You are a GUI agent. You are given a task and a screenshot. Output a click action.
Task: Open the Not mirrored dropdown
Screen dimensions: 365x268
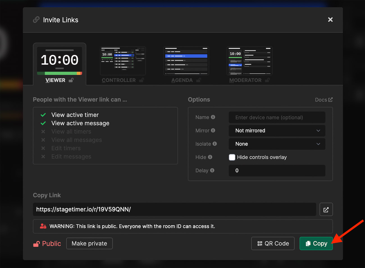(x=277, y=131)
